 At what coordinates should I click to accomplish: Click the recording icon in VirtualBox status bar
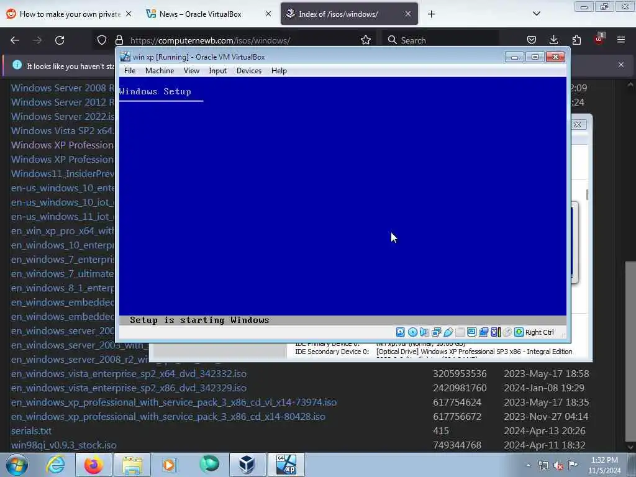pos(483,332)
